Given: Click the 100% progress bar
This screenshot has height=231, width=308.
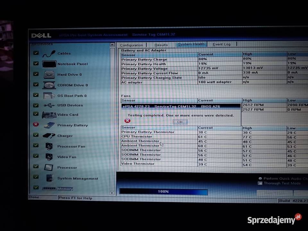Looking at the screenshot, I should coord(163,192).
